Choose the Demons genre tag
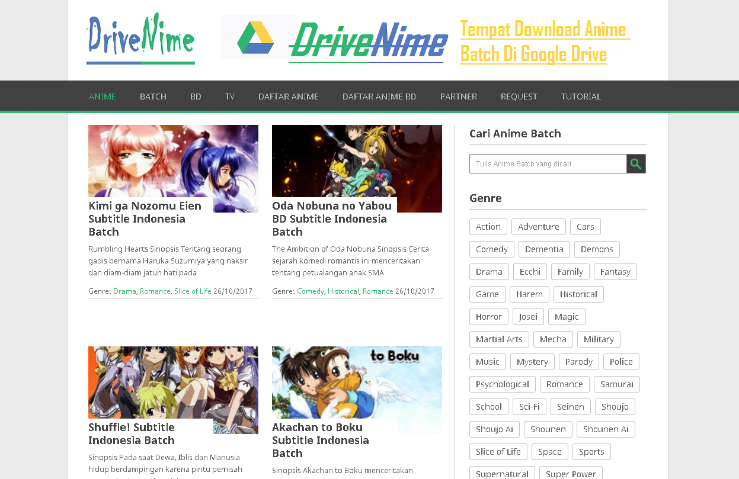The height and width of the screenshot is (479, 739). point(597,249)
